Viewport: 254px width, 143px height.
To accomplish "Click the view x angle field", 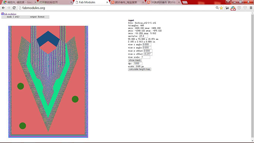I will [147, 48].
